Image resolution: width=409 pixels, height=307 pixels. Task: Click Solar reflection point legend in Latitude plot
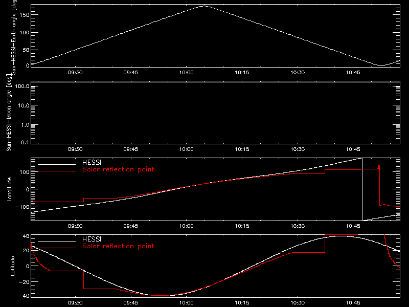point(118,246)
